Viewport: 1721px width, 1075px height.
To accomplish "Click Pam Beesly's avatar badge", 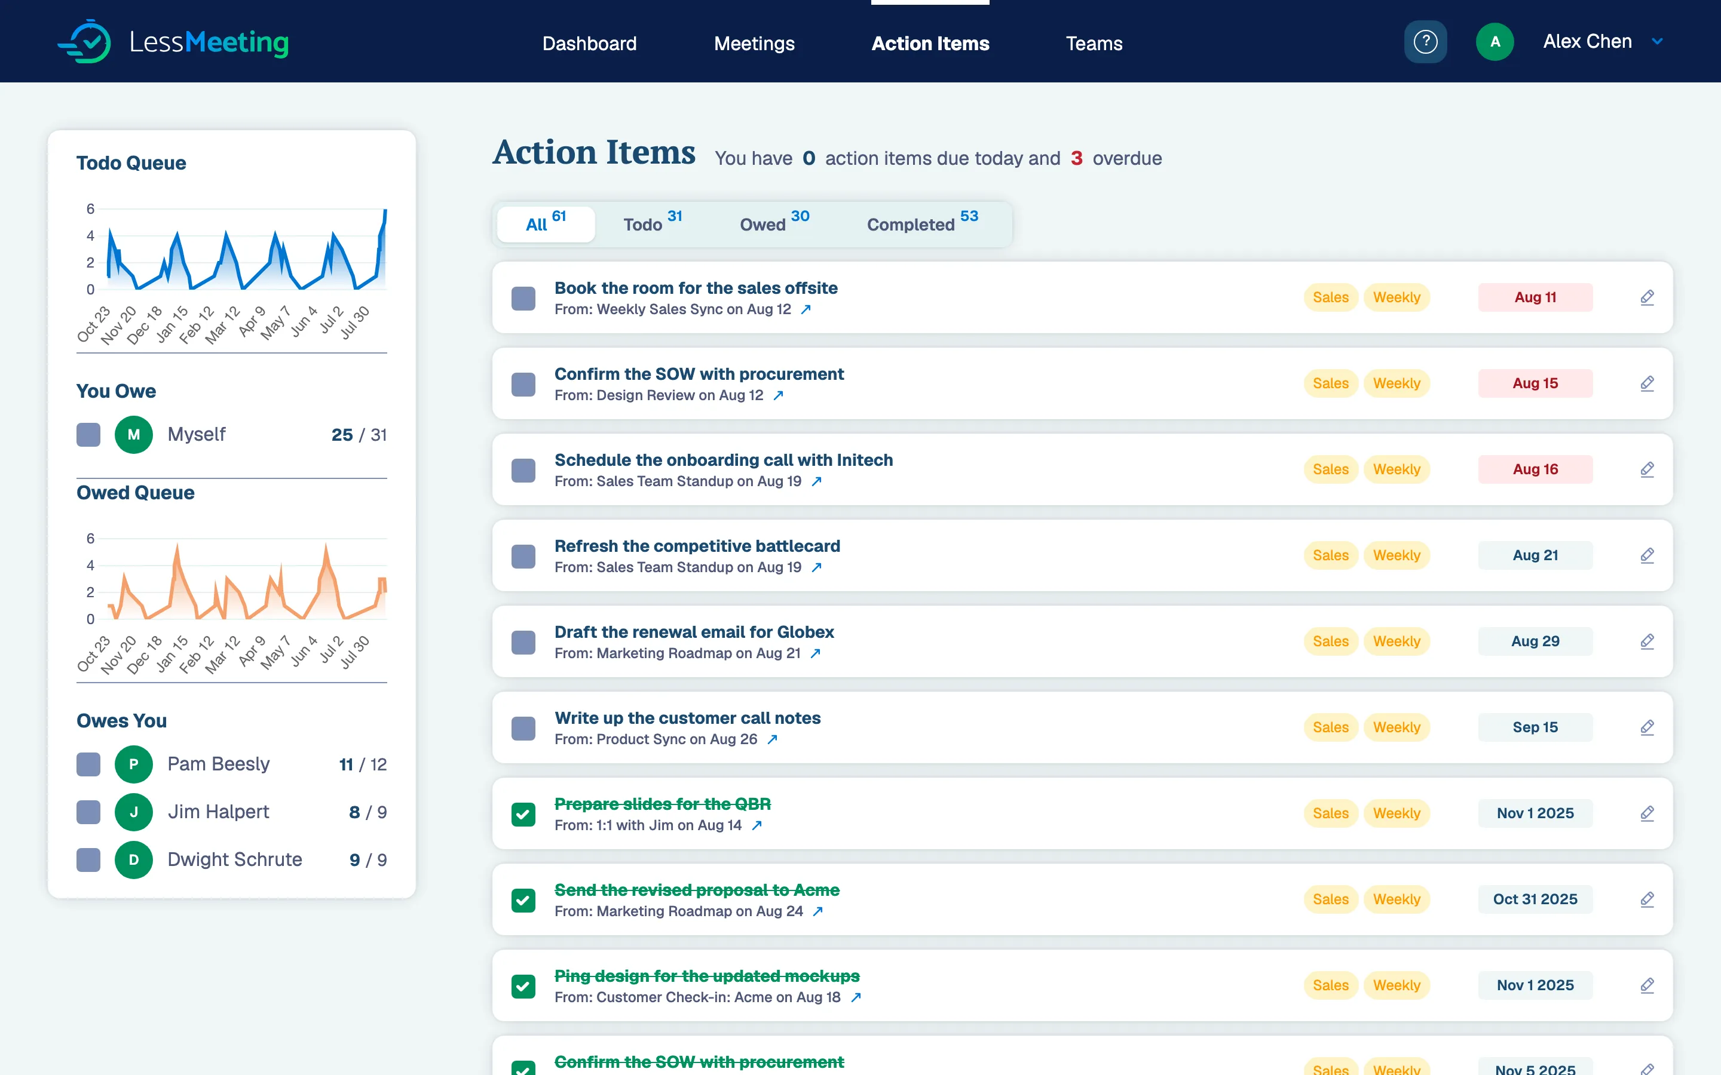I will [x=134, y=764].
